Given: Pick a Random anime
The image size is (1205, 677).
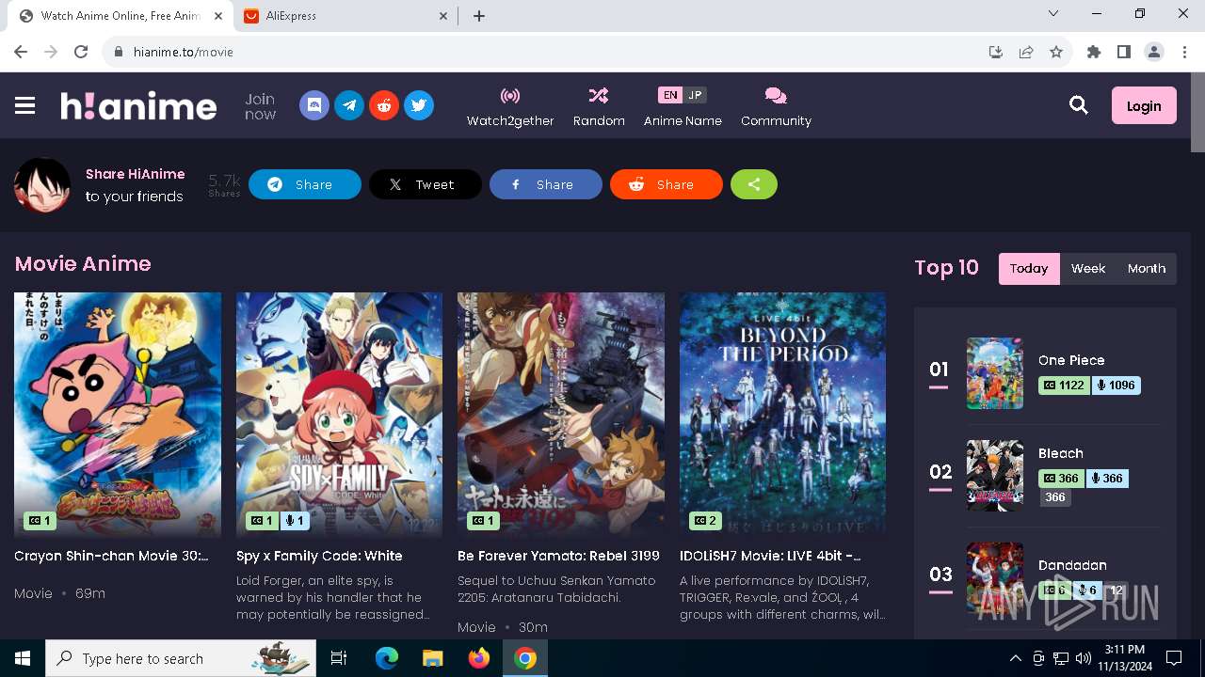Looking at the screenshot, I should click(x=599, y=106).
